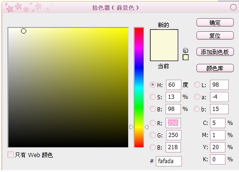Select the Lab b radio button
Screen dimensions: 239x172
tap(197, 109)
